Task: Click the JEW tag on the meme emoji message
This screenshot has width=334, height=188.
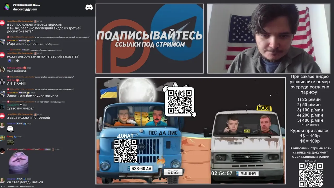Action: tap(19, 124)
